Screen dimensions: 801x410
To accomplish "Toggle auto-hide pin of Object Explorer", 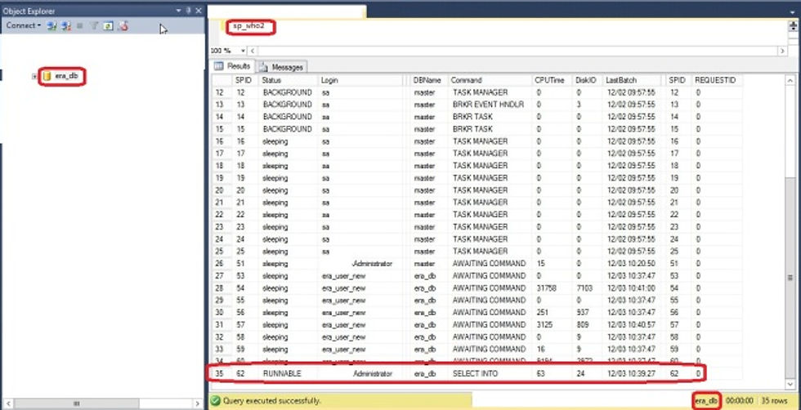I will coord(188,11).
